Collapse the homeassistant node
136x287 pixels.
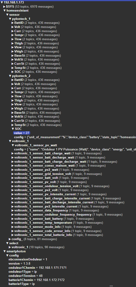[x=5, y=11]
